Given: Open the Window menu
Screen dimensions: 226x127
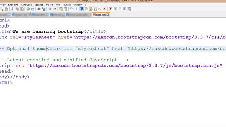Looking at the screenshot, I should point(78,5).
